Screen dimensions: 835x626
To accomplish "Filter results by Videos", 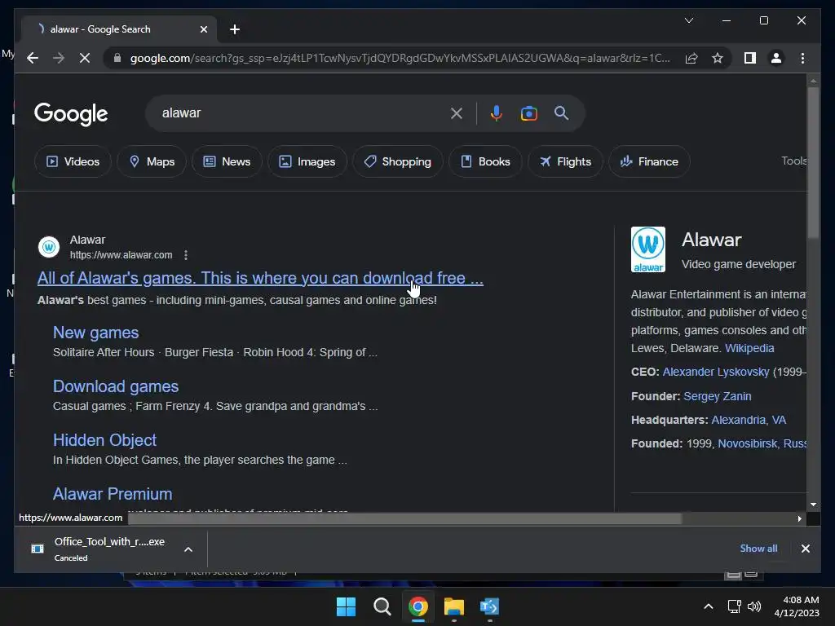I will [x=73, y=161].
